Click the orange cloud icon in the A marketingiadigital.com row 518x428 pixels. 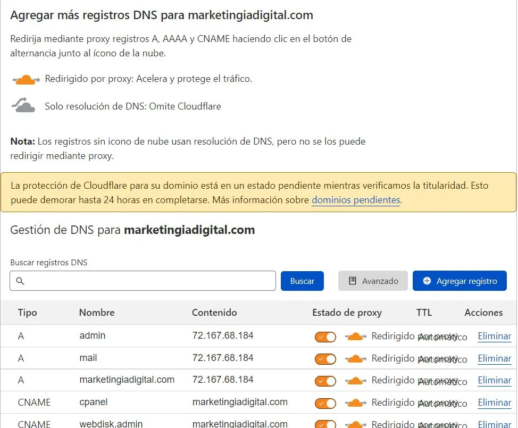355,381
